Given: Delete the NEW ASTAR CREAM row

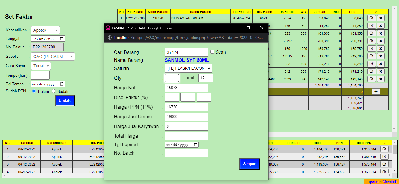Looking at the screenshot, I should tap(381, 18).
